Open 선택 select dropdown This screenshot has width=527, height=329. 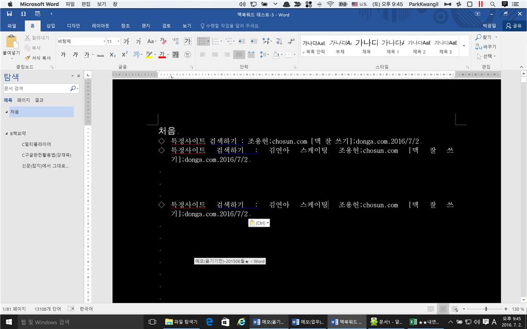[486, 57]
